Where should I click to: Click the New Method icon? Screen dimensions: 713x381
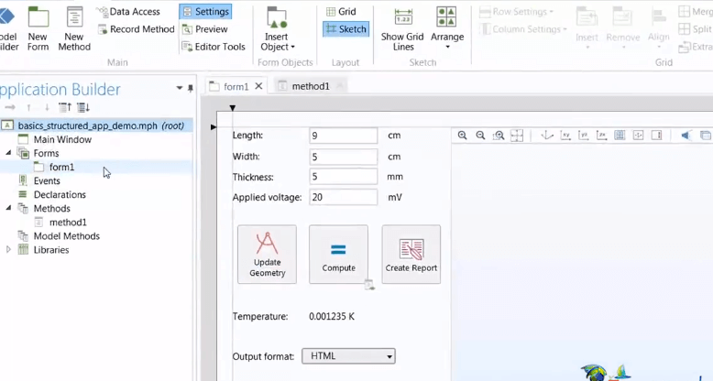click(74, 18)
